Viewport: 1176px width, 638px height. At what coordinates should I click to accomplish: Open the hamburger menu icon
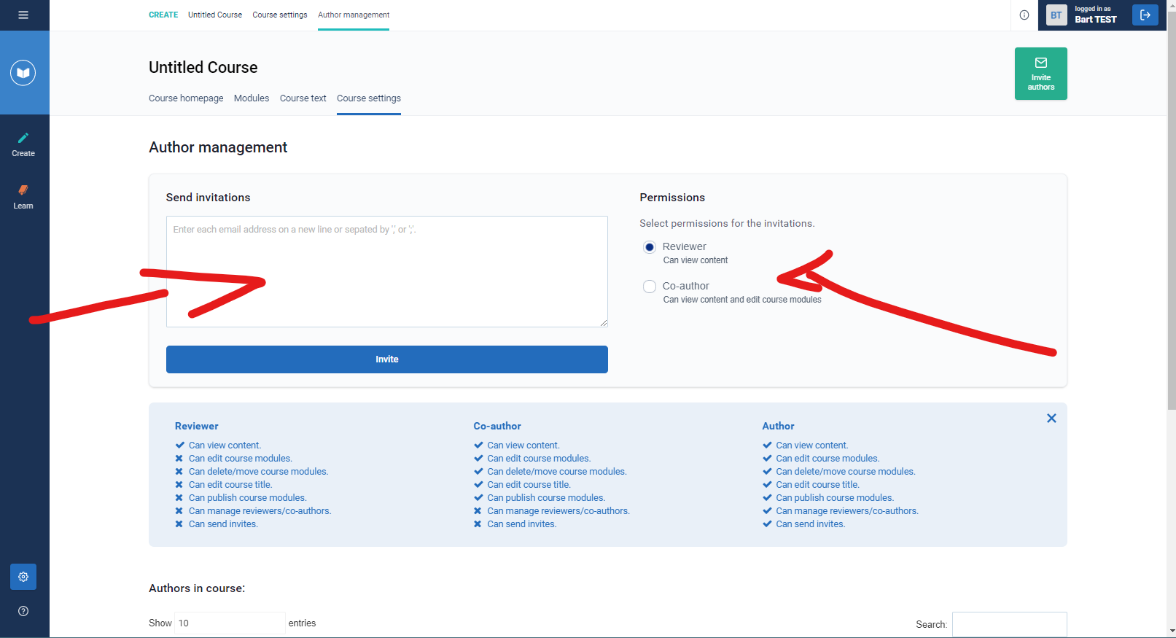[x=23, y=15]
